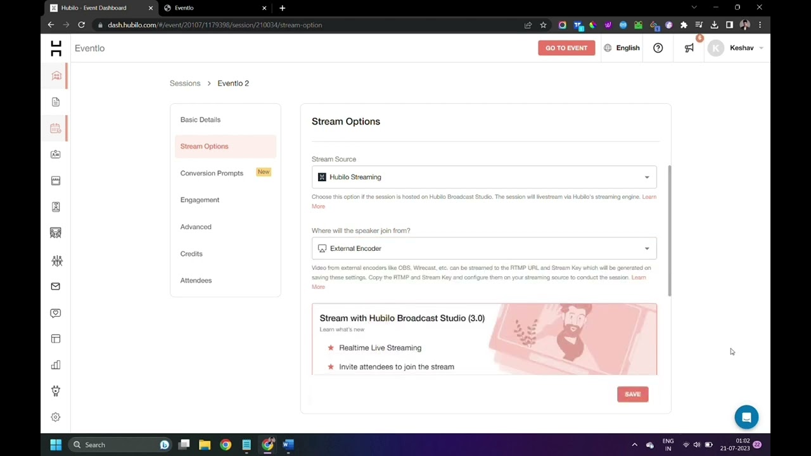The image size is (811, 456).
Task: Open the speaker join location dropdown
Action: tap(484, 248)
